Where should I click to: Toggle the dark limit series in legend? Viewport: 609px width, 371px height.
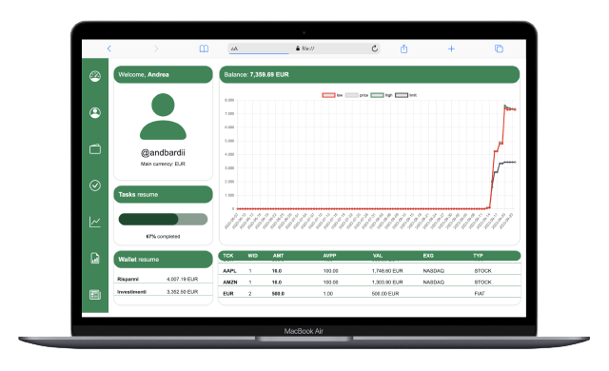406,95
